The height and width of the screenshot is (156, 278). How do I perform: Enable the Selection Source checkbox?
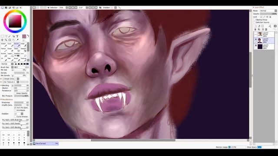[x=254, y=22]
